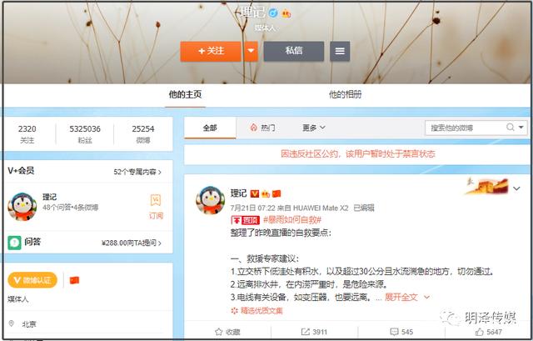Viewport: 533px width, 341px height.
Task: Select the 全部 posts tab
Action: [x=209, y=128]
